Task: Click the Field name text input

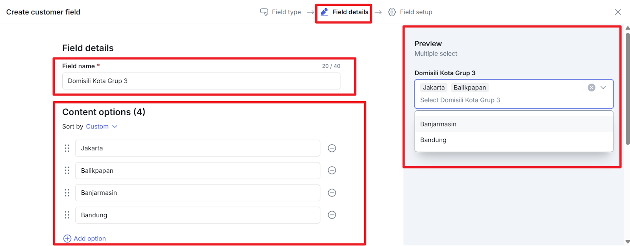Action: (201, 81)
